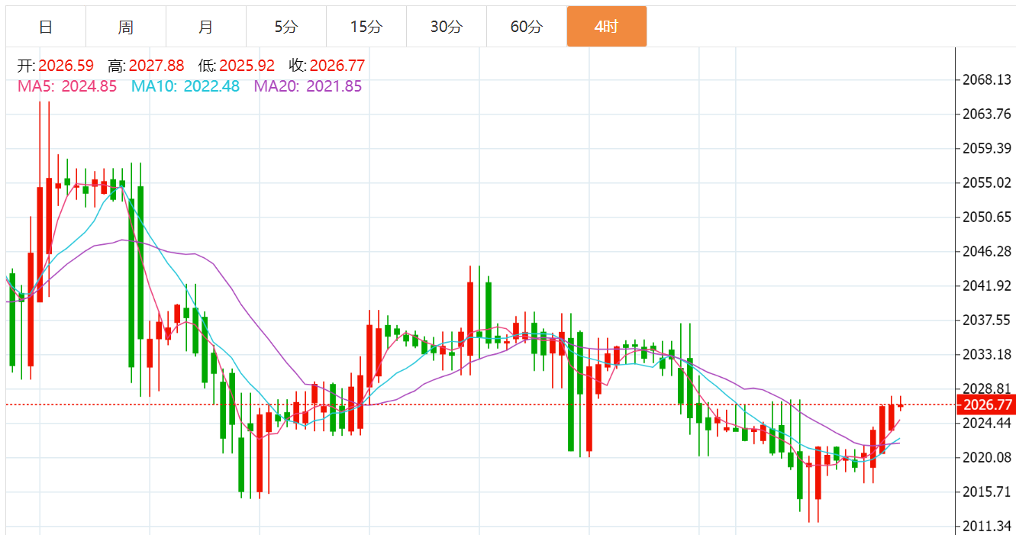The height and width of the screenshot is (535, 1016).
Task: Click the 2059.39 price axis label
Action: pos(985,148)
